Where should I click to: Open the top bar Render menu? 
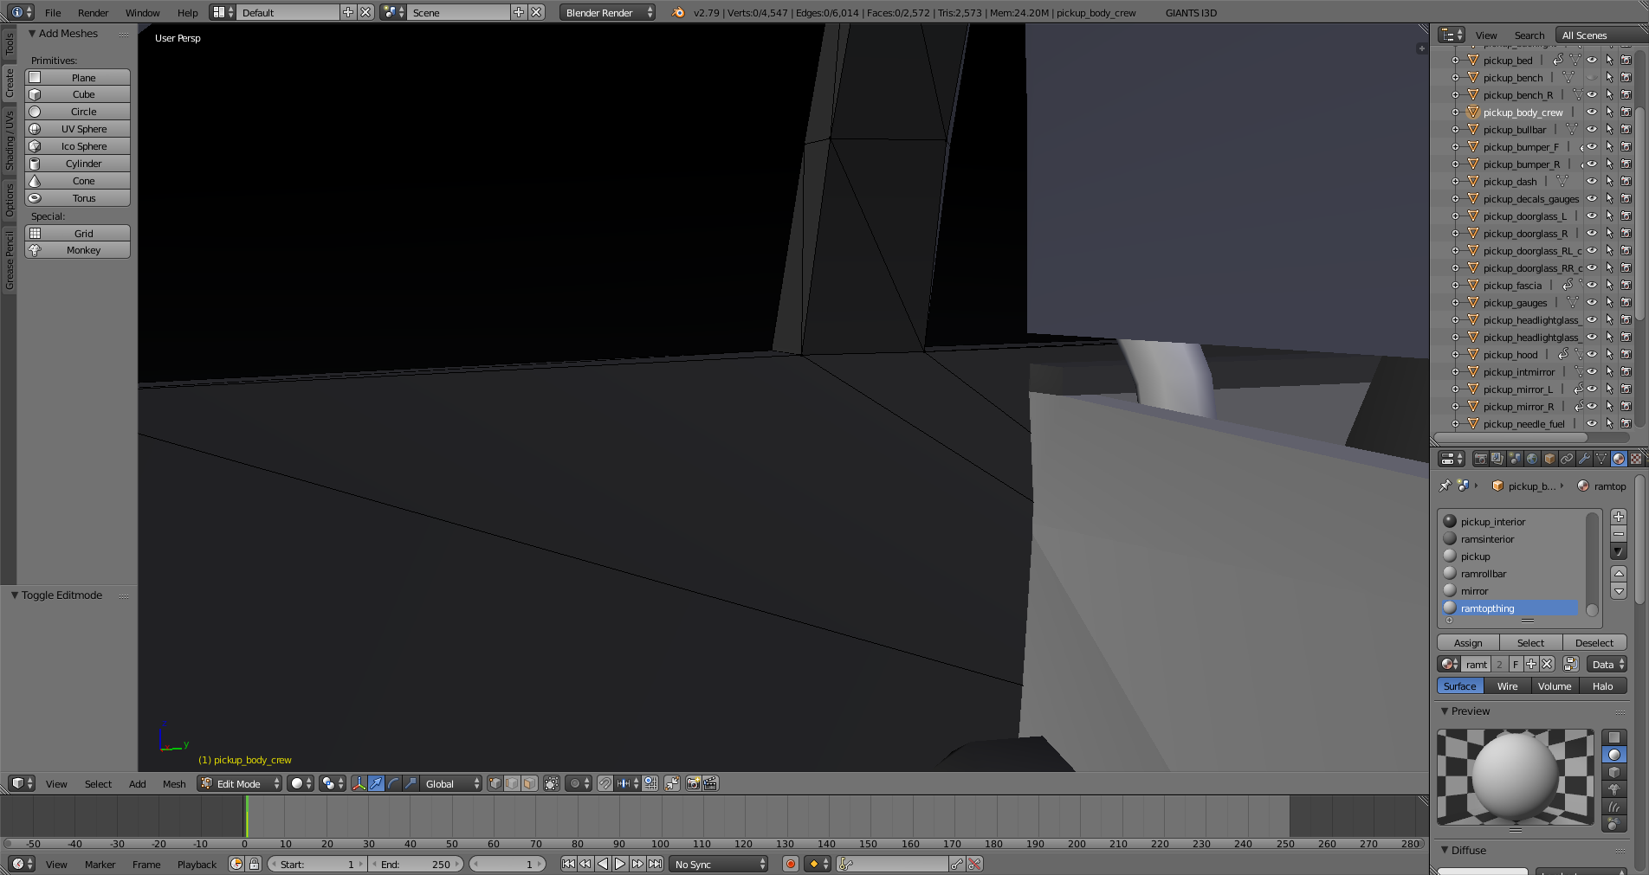[94, 12]
